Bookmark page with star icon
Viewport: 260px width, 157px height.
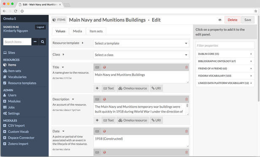255,11
